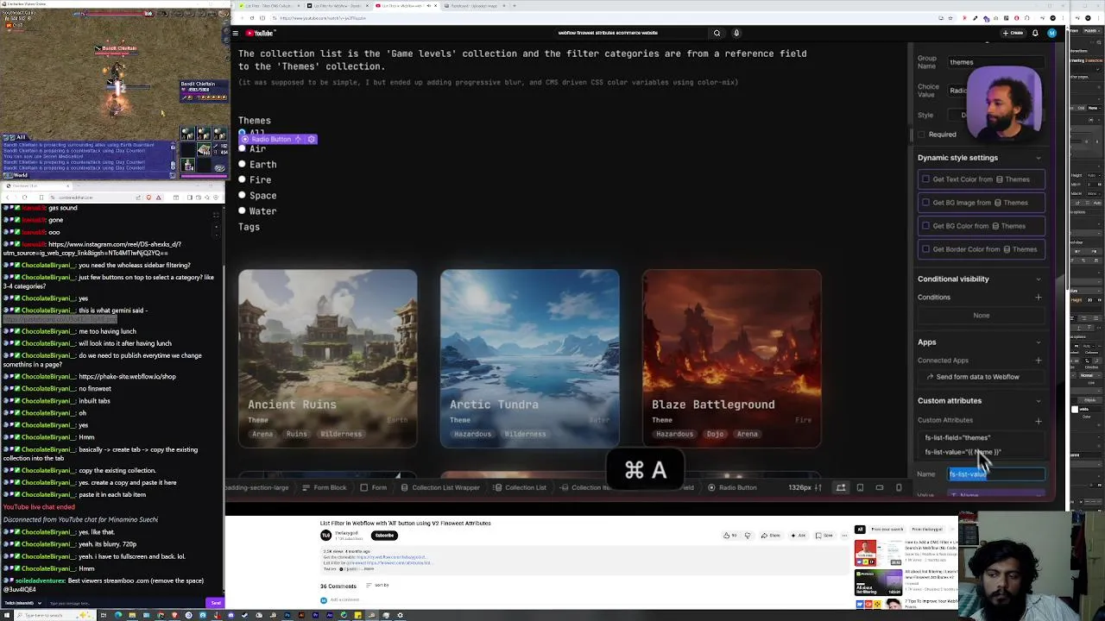Enable 'Get Text Color from Themes' checkbox
Image resolution: width=1105 pixels, height=621 pixels.
tap(926, 179)
